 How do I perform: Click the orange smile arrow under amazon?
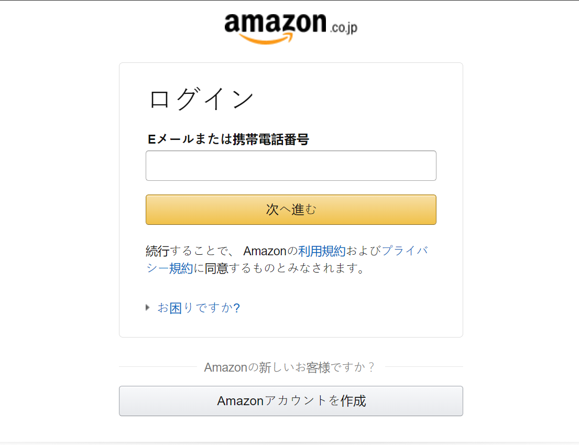pos(266,38)
